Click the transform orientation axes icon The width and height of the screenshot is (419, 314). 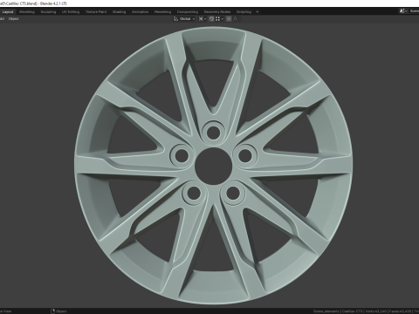[175, 19]
